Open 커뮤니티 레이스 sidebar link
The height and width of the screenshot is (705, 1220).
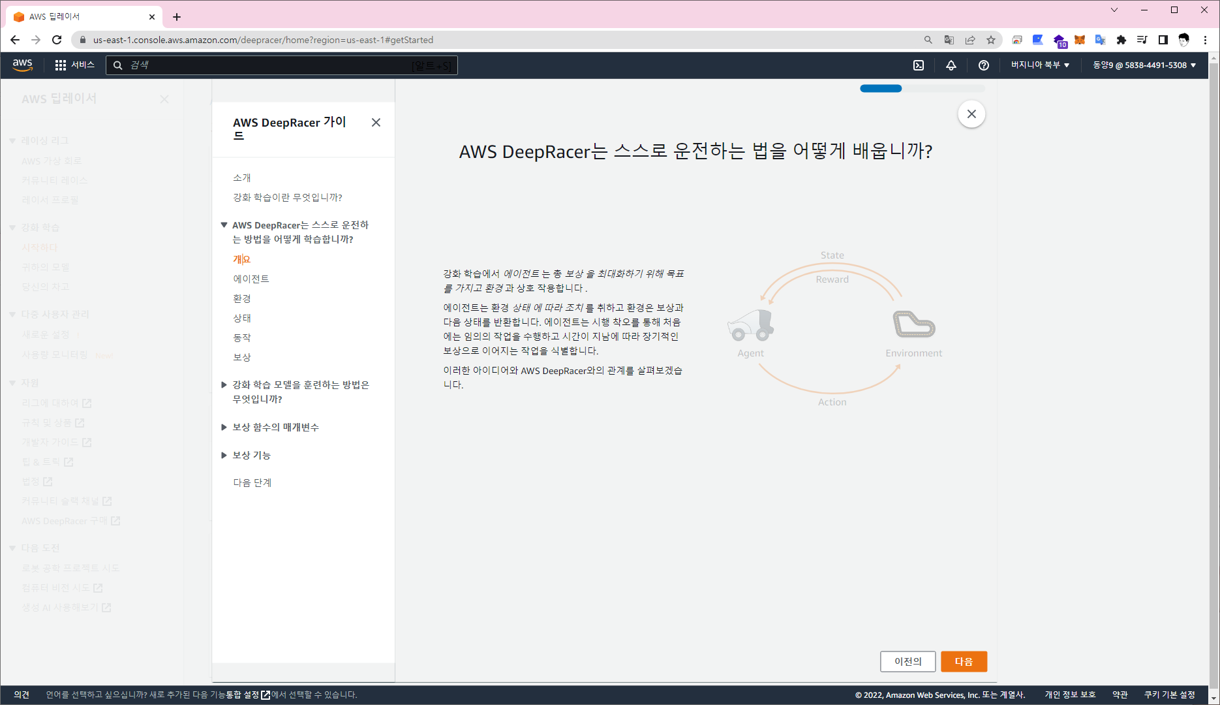(x=55, y=180)
